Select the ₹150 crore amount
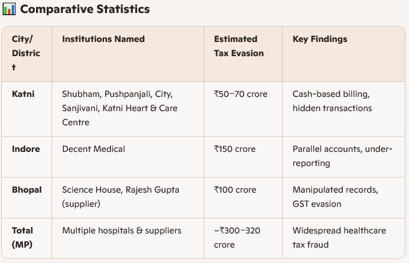Image resolution: width=409 pixels, height=263 pixels. click(x=235, y=149)
